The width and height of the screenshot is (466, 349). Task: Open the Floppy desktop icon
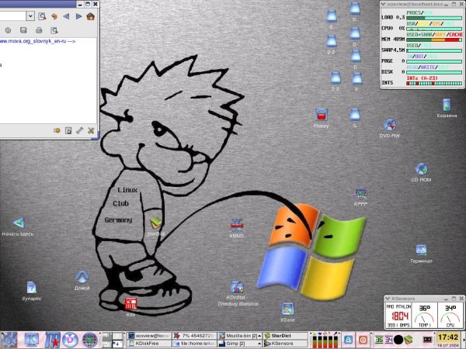click(x=321, y=116)
